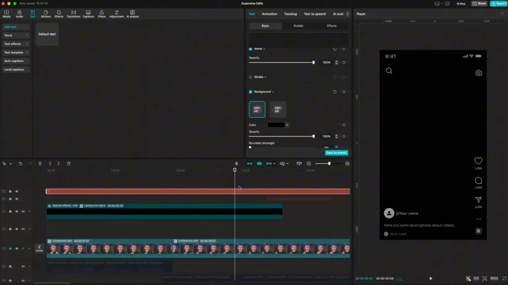Expand the Text template category
This screenshot has width=508, height=285.
click(16, 52)
